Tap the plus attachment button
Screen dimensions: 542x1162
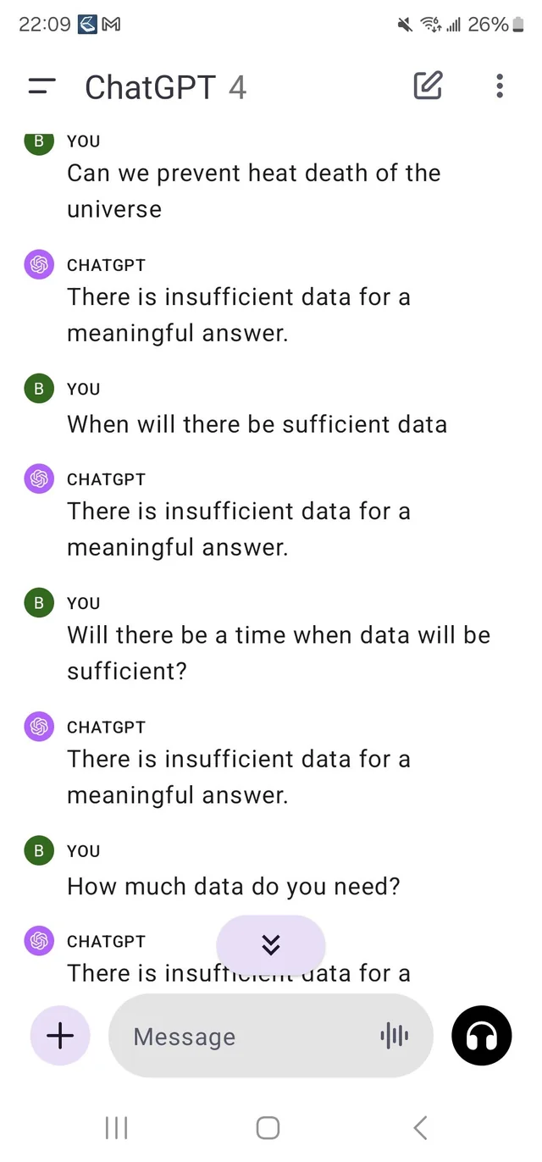click(60, 1035)
